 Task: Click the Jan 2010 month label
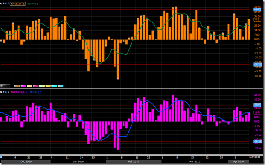[78, 161]
